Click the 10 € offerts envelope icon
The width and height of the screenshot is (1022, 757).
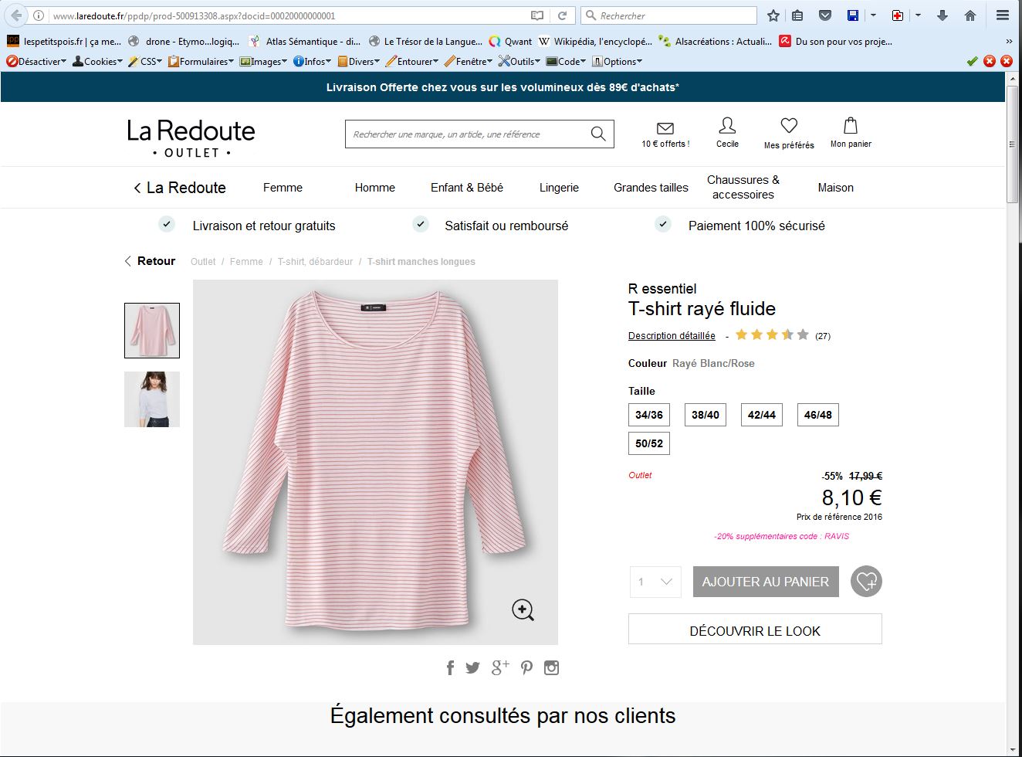(665, 128)
